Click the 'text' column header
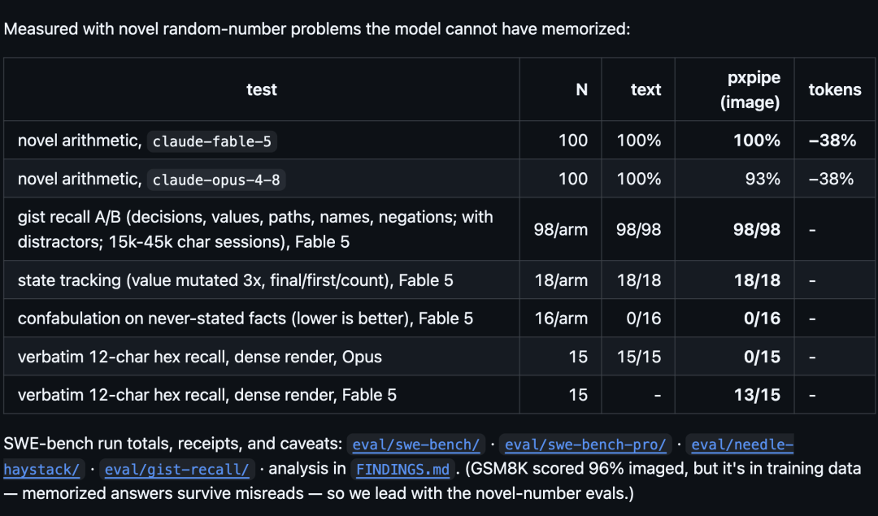This screenshot has width=878, height=516. coord(645,89)
